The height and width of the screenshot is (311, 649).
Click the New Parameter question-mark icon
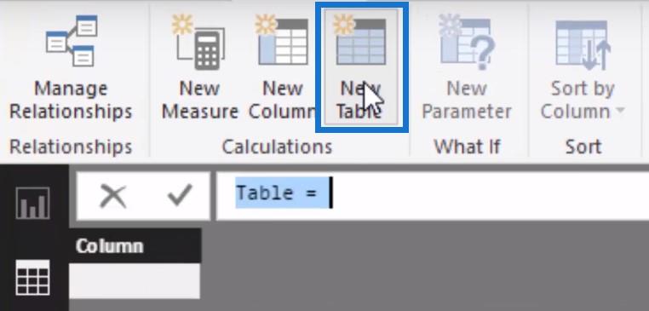(x=467, y=42)
